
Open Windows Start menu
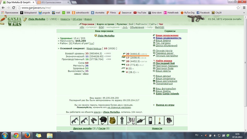point(5,136)
